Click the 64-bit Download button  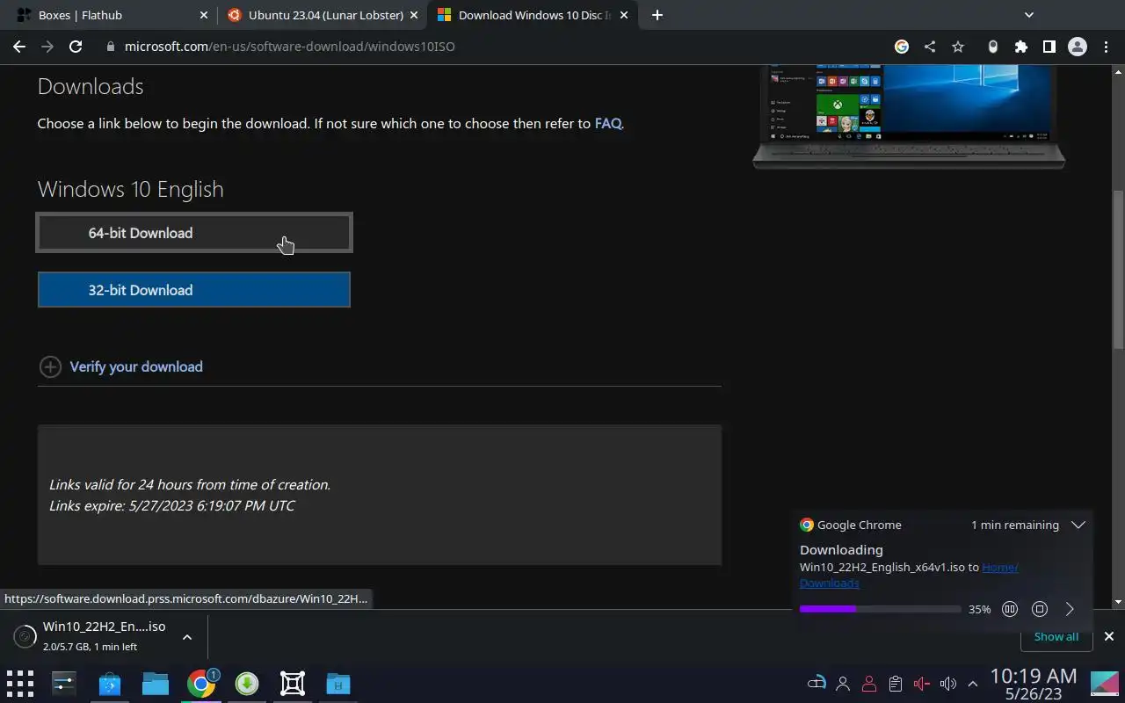pos(194,233)
